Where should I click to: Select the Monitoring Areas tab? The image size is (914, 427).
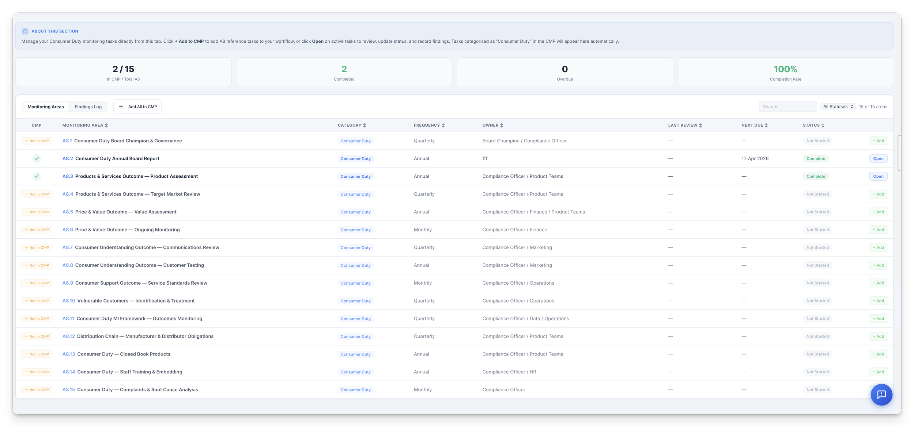point(46,107)
